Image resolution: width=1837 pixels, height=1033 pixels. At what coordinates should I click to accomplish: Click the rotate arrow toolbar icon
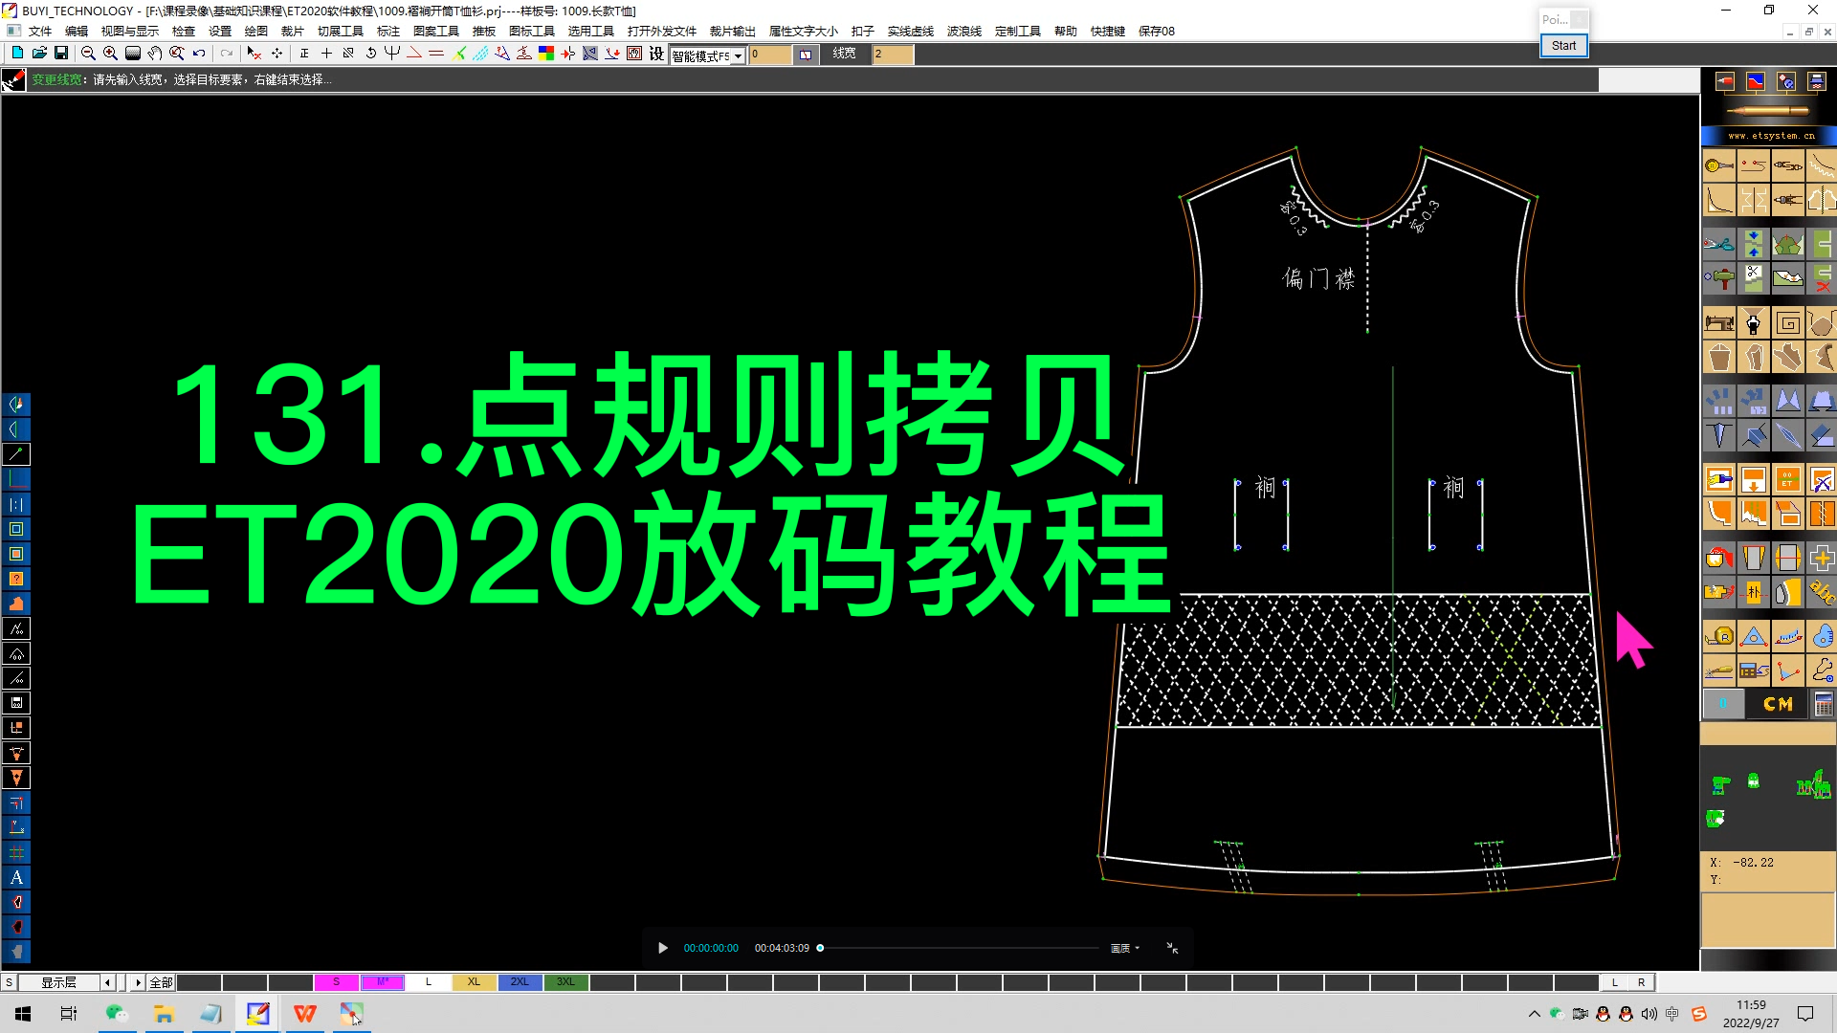pos(370,54)
